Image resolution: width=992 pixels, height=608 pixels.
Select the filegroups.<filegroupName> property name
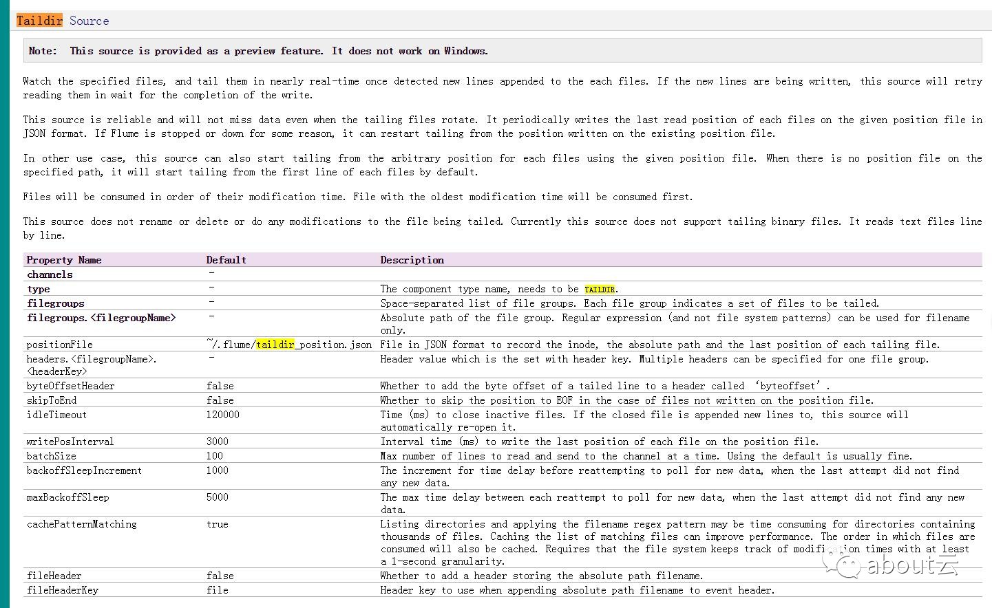click(x=101, y=318)
